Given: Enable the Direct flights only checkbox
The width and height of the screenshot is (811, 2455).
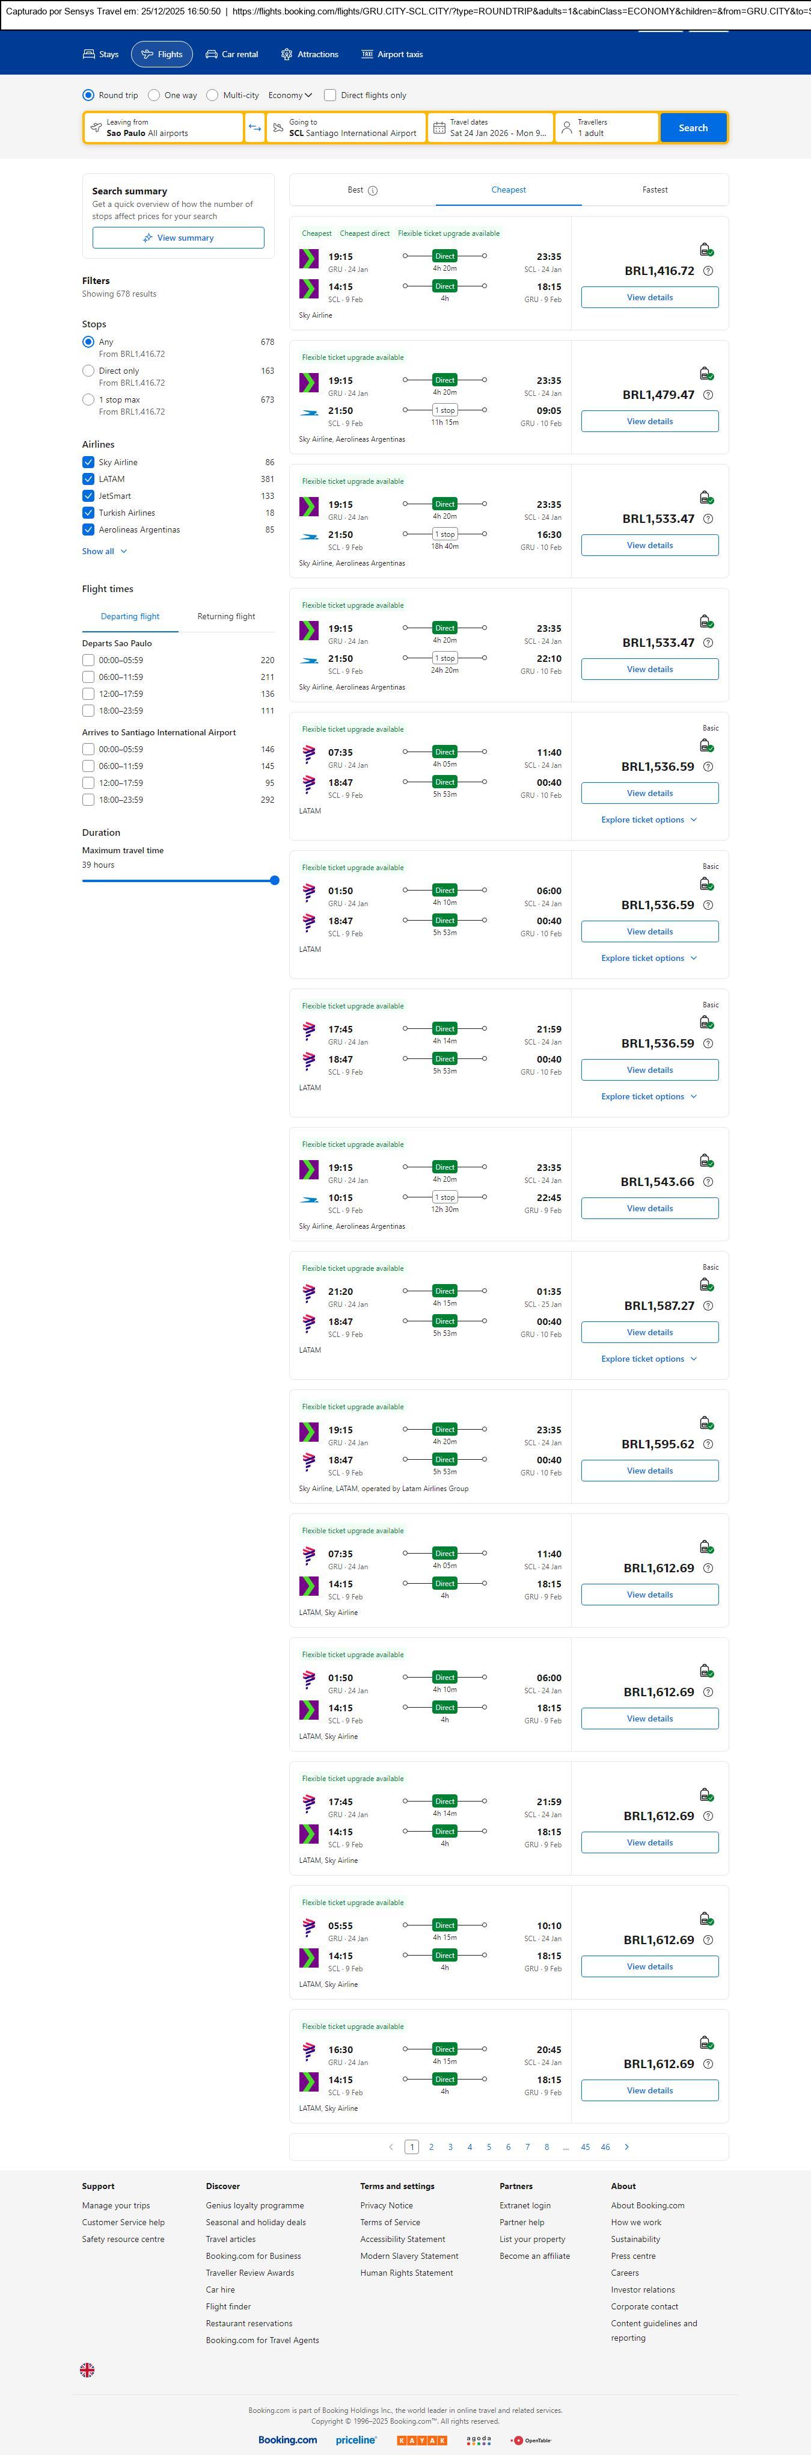Looking at the screenshot, I should (330, 95).
